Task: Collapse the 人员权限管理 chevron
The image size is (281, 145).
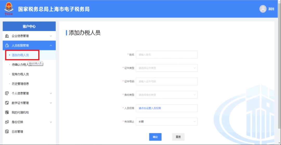Action: point(51,46)
